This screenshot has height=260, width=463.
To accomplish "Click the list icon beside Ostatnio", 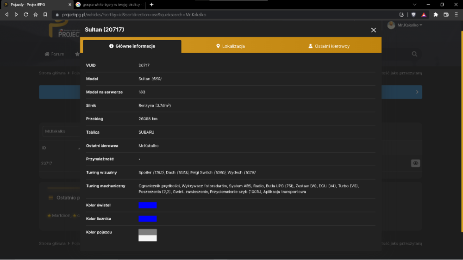I will [51, 198].
